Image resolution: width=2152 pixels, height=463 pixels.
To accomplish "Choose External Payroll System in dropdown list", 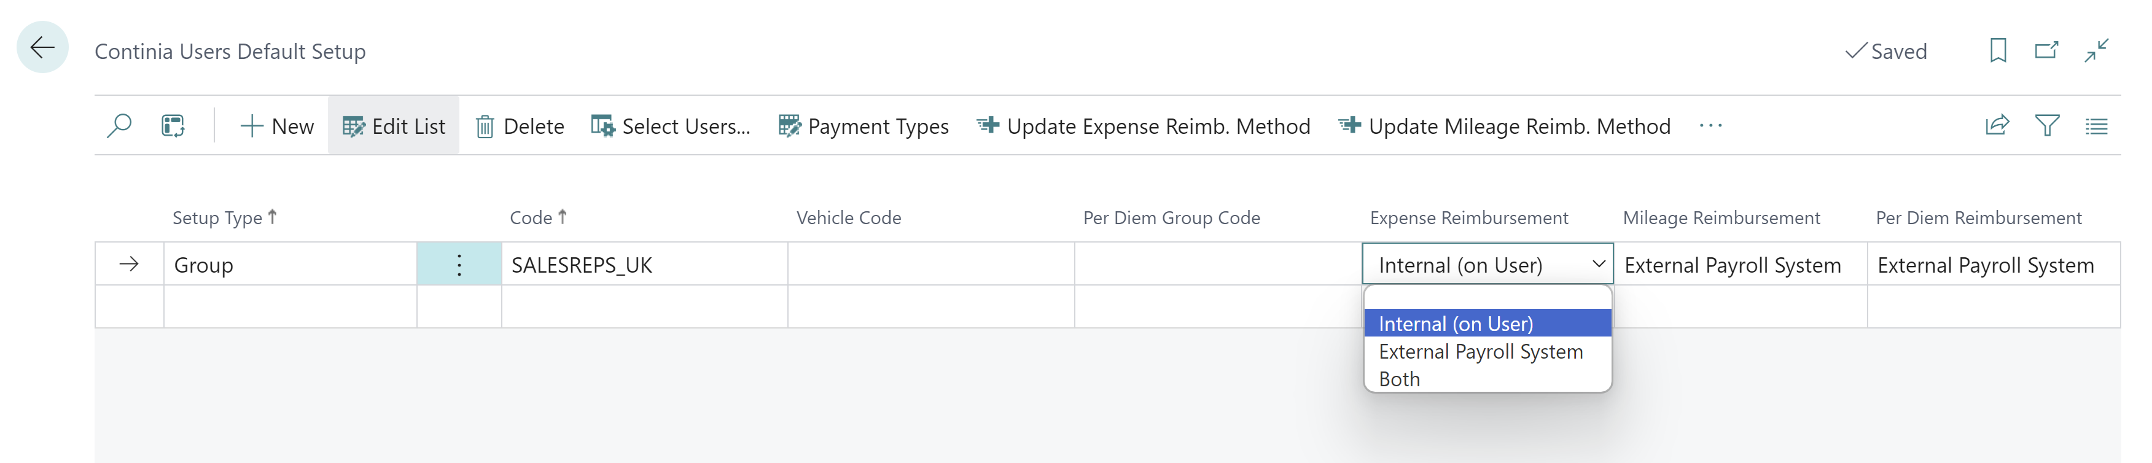I will [x=1487, y=351].
